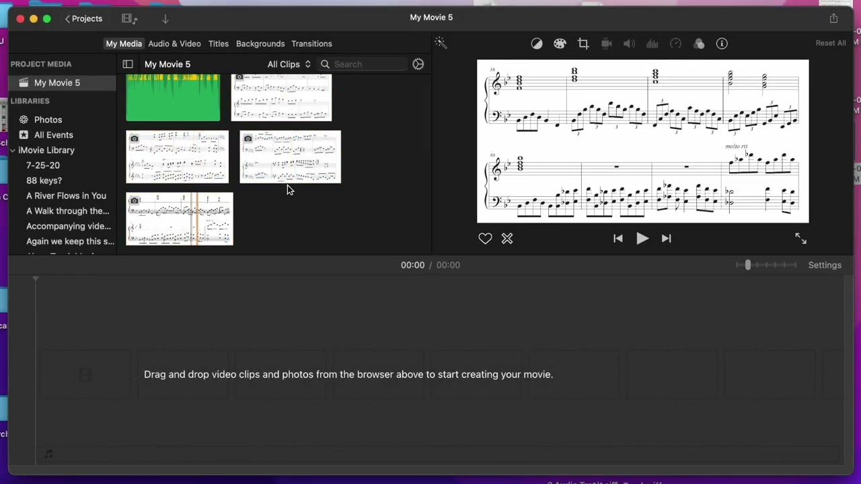This screenshot has width=861, height=484.
Task: Select the cropping tool
Action: (583, 44)
